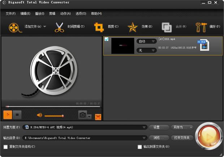Click the star Effect icon

(133, 27)
